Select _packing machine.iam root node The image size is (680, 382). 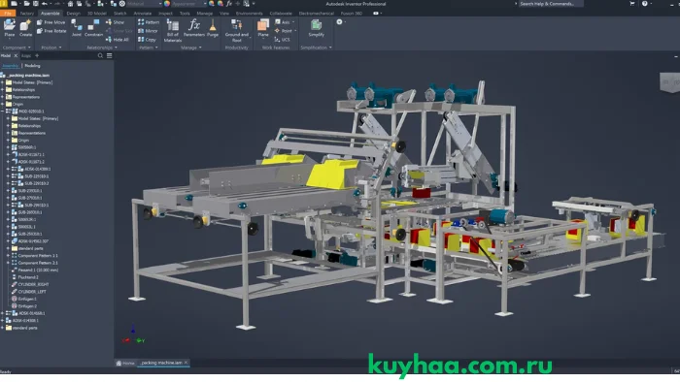click(x=28, y=76)
